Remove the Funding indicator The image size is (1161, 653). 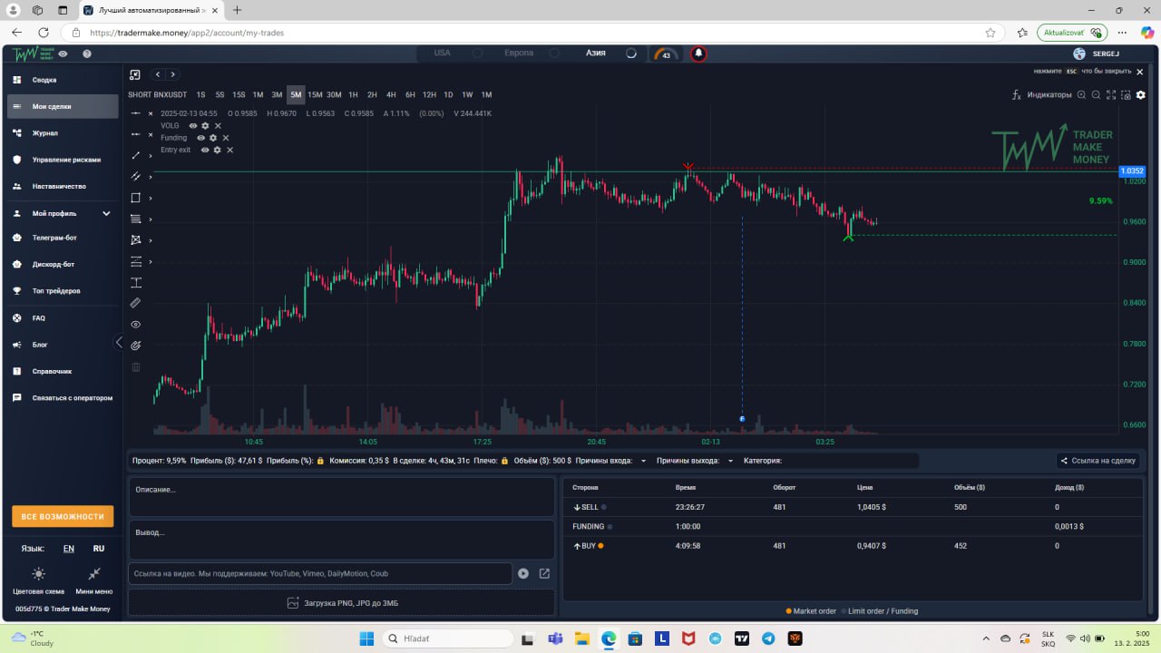pyautogui.click(x=226, y=138)
